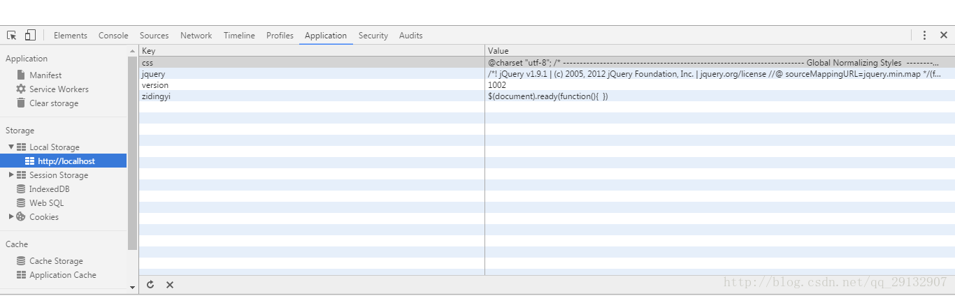
Task: Open the DevTools three-dot menu
Action: click(x=924, y=35)
